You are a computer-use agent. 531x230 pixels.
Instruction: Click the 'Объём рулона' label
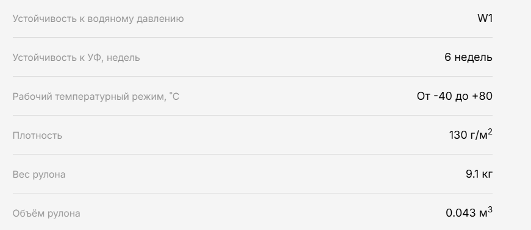(x=46, y=214)
